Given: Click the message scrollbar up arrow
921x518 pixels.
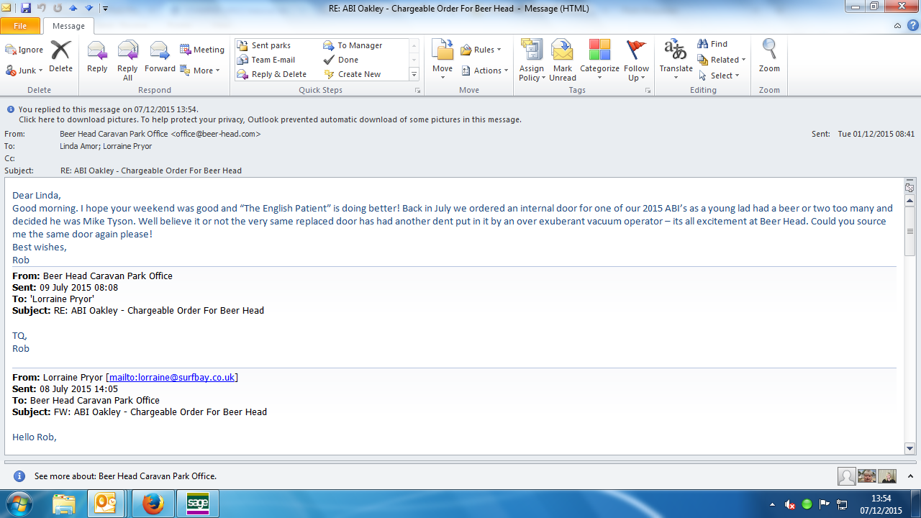Looking at the screenshot, I should (909, 201).
